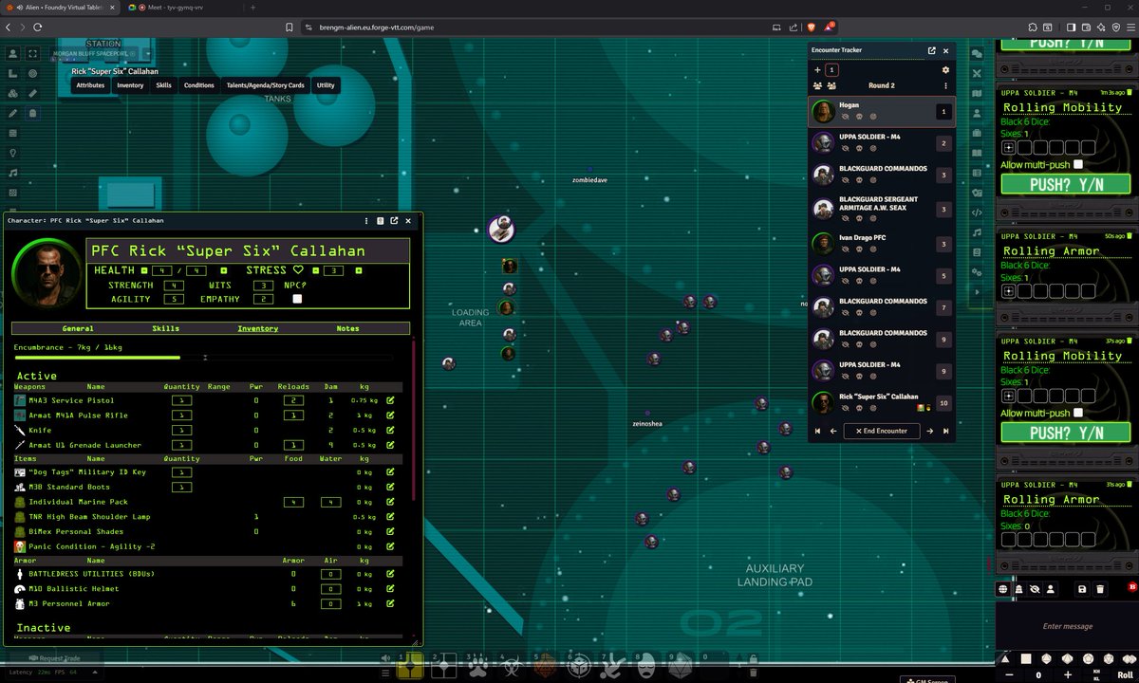Click the M4A3 Service Pistol weapon icon
The width and height of the screenshot is (1139, 683).
point(20,400)
